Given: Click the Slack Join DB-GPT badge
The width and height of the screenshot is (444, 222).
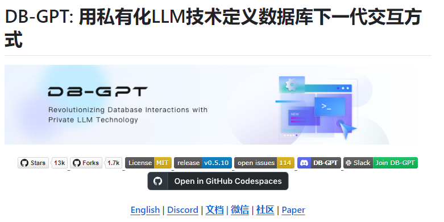Looking at the screenshot, I should pos(380,163).
